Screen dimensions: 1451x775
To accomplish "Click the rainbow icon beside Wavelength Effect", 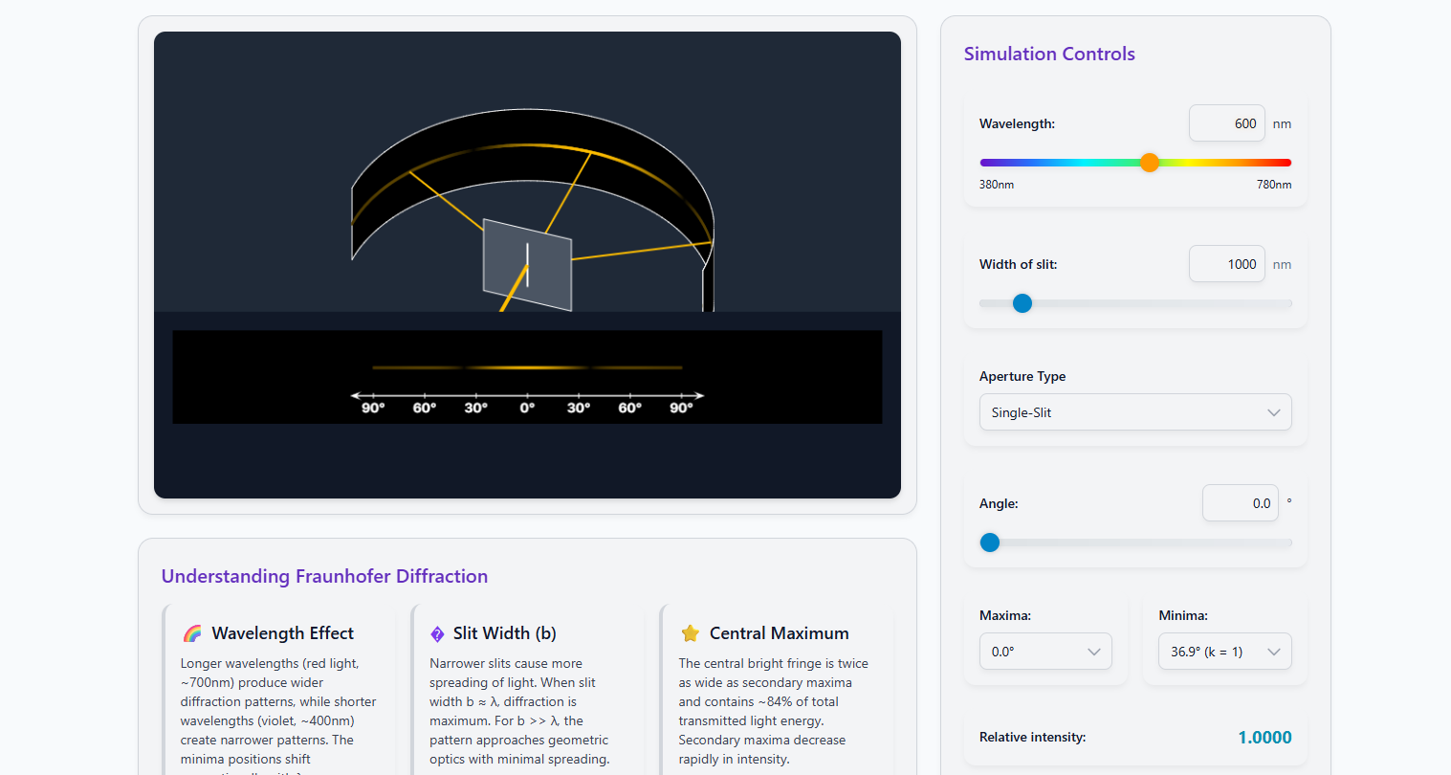I will [x=192, y=633].
